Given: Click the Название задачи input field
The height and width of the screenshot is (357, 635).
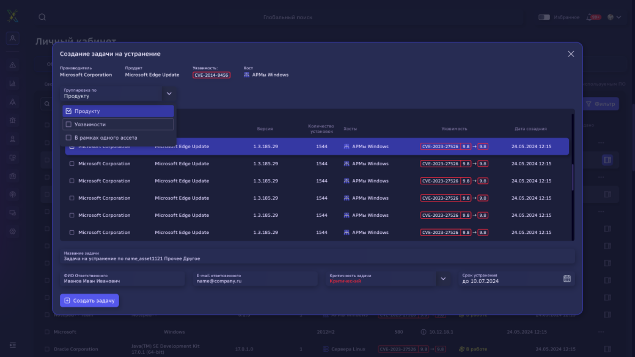Looking at the screenshot, I should [x=317, y=256].
